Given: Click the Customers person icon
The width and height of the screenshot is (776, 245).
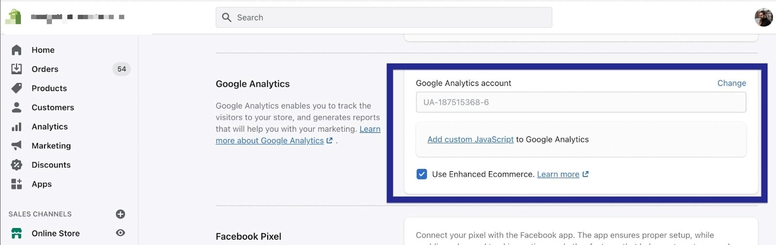Looking at the screenshot, I should [x=16, y=107].
